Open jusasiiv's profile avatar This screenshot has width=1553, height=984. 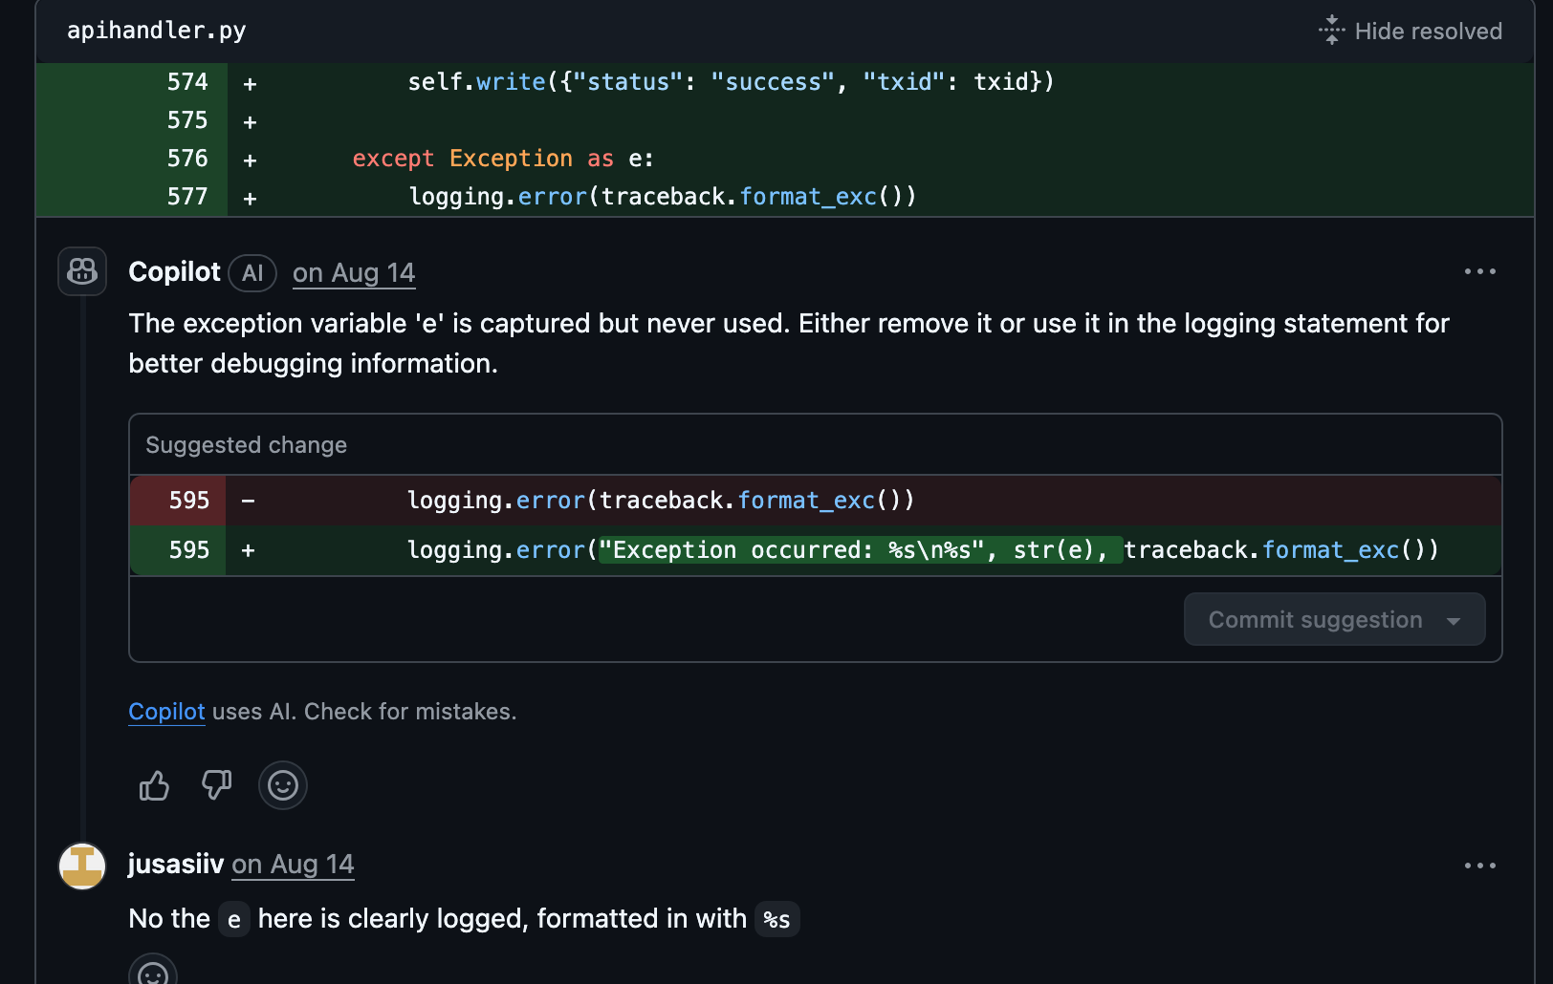(82, 866)
